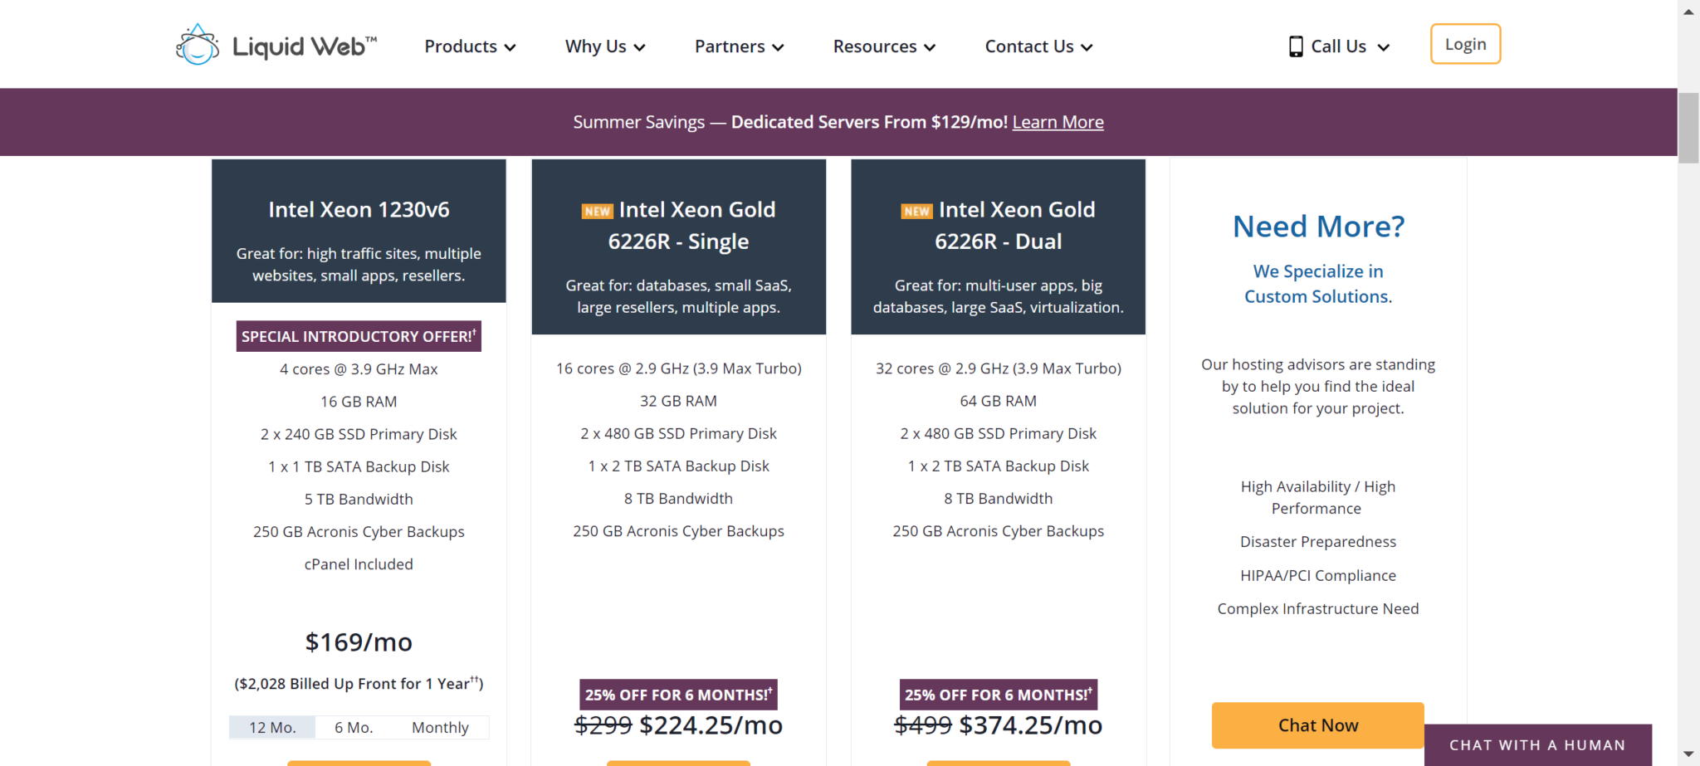Viewport: 1700px width, 766px height.
Task: Select the 12 Mo. billing option
Action: 272,727
